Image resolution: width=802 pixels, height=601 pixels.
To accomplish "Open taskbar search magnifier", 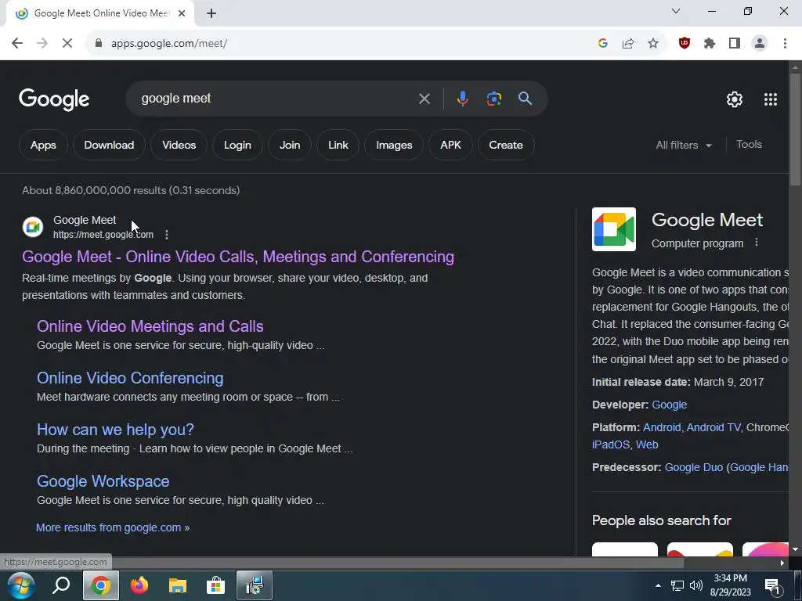I will [61, 585].
